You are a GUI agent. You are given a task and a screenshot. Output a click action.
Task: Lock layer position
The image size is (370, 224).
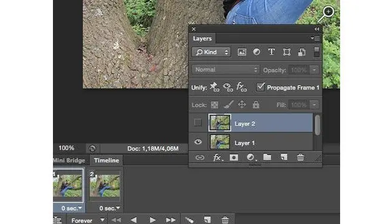tap(242, 104)
